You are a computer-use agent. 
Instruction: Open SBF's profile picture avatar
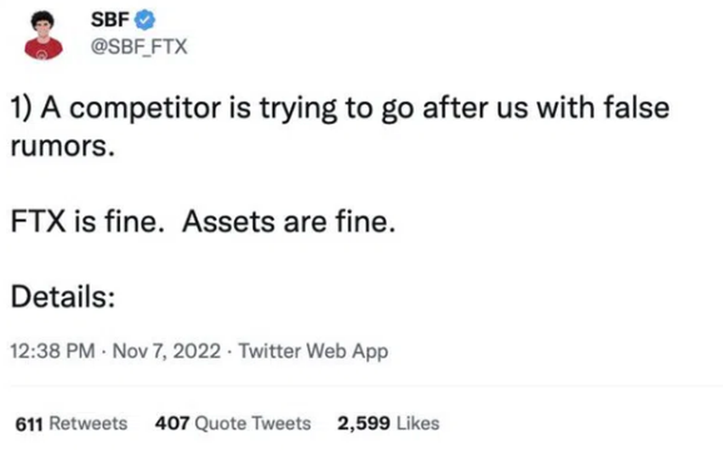[x=43, y=35]
